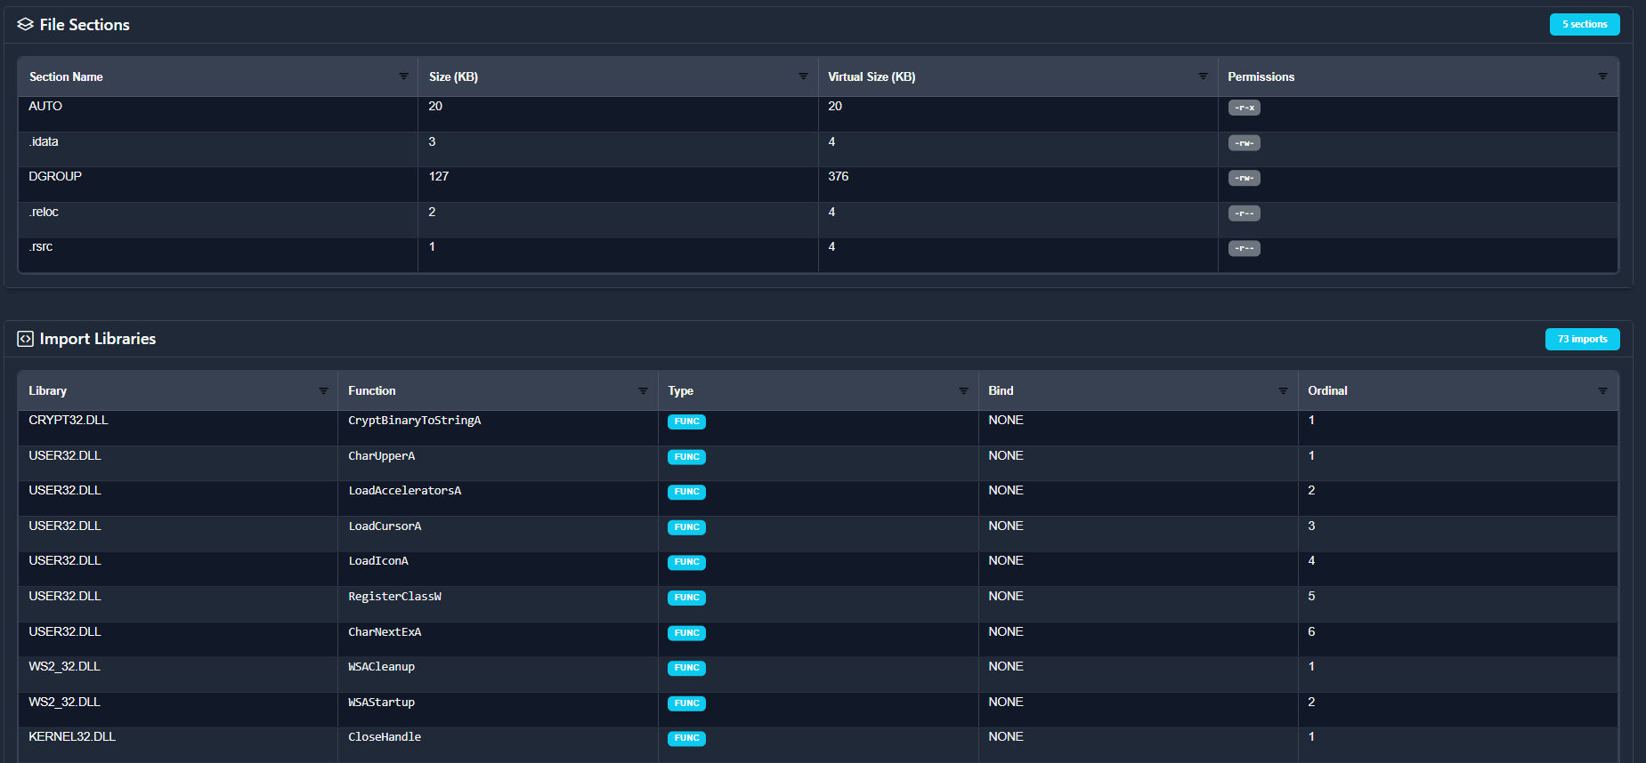
Task: Click the FUNC badge in CryptBinaryToStringA row
Action: pos(686,422)
